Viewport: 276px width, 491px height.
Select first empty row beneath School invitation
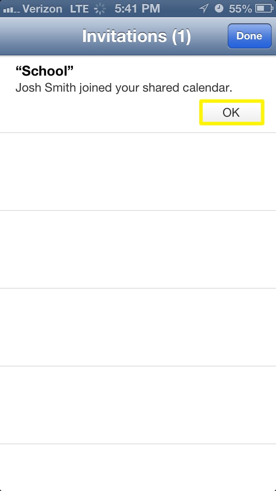[x=138, y=172]
